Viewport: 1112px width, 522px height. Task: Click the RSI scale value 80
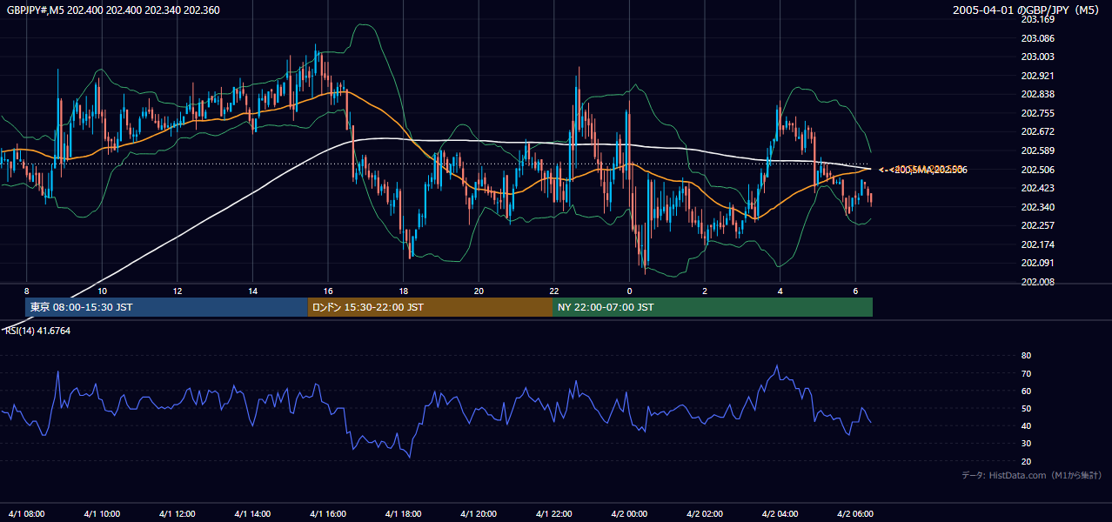1026,356
